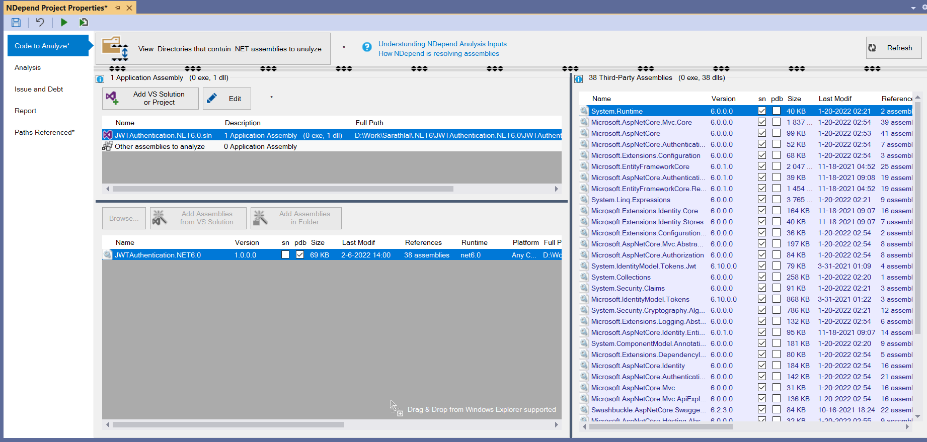Open Understanding NDepend Analysis Inputs link

[x=442, y=44]
